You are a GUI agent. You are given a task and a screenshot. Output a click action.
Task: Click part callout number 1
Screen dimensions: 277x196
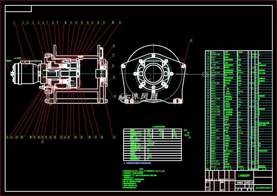[x=14, y=23]
